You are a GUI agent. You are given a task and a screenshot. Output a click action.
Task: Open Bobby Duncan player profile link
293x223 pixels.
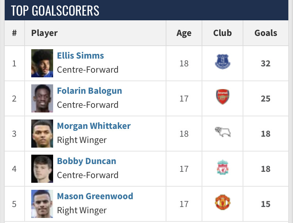click(86, 161)
